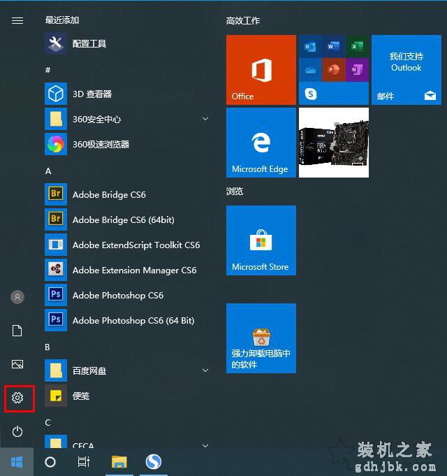Click the Power icon
The width and height of the screenshot is (447, 476).
[17, 431]
